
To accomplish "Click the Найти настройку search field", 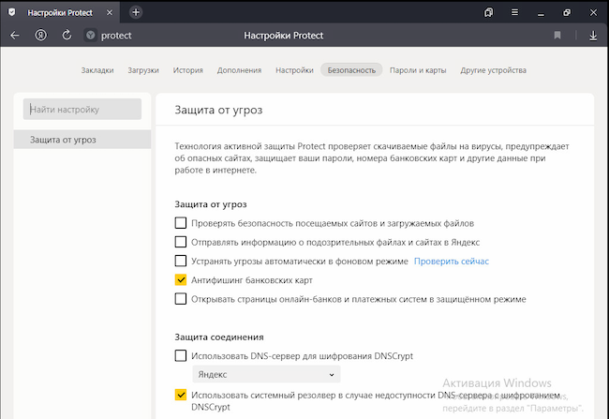I will tap(82, 110).
